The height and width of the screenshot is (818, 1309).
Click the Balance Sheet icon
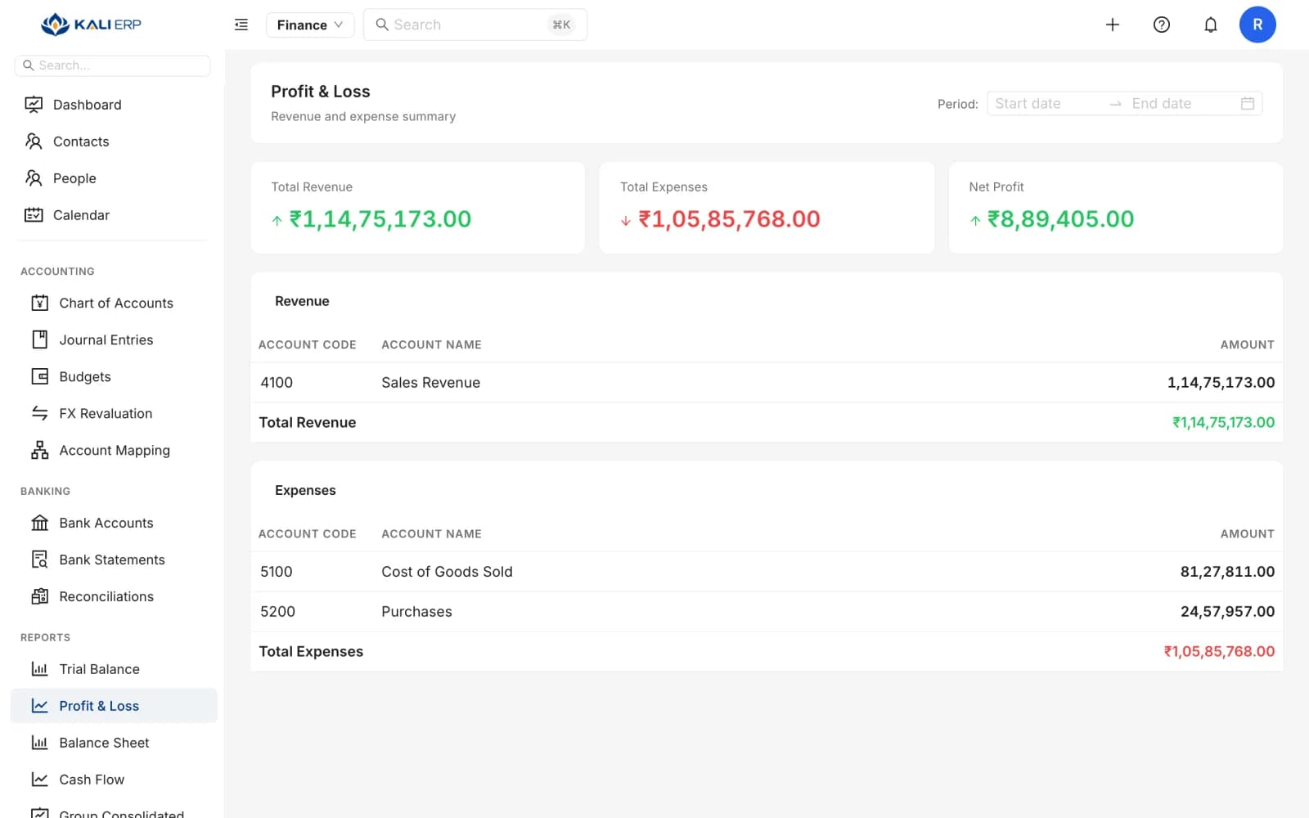pos(39,743)
